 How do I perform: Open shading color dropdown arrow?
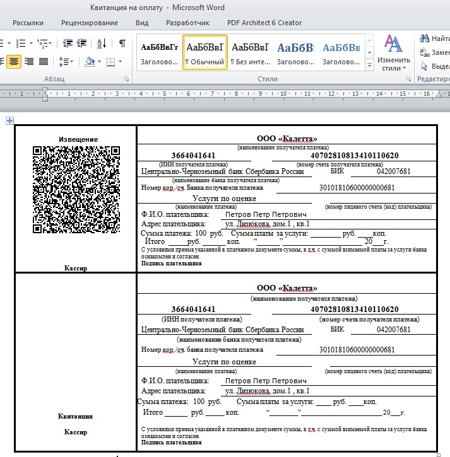[99, 62]
